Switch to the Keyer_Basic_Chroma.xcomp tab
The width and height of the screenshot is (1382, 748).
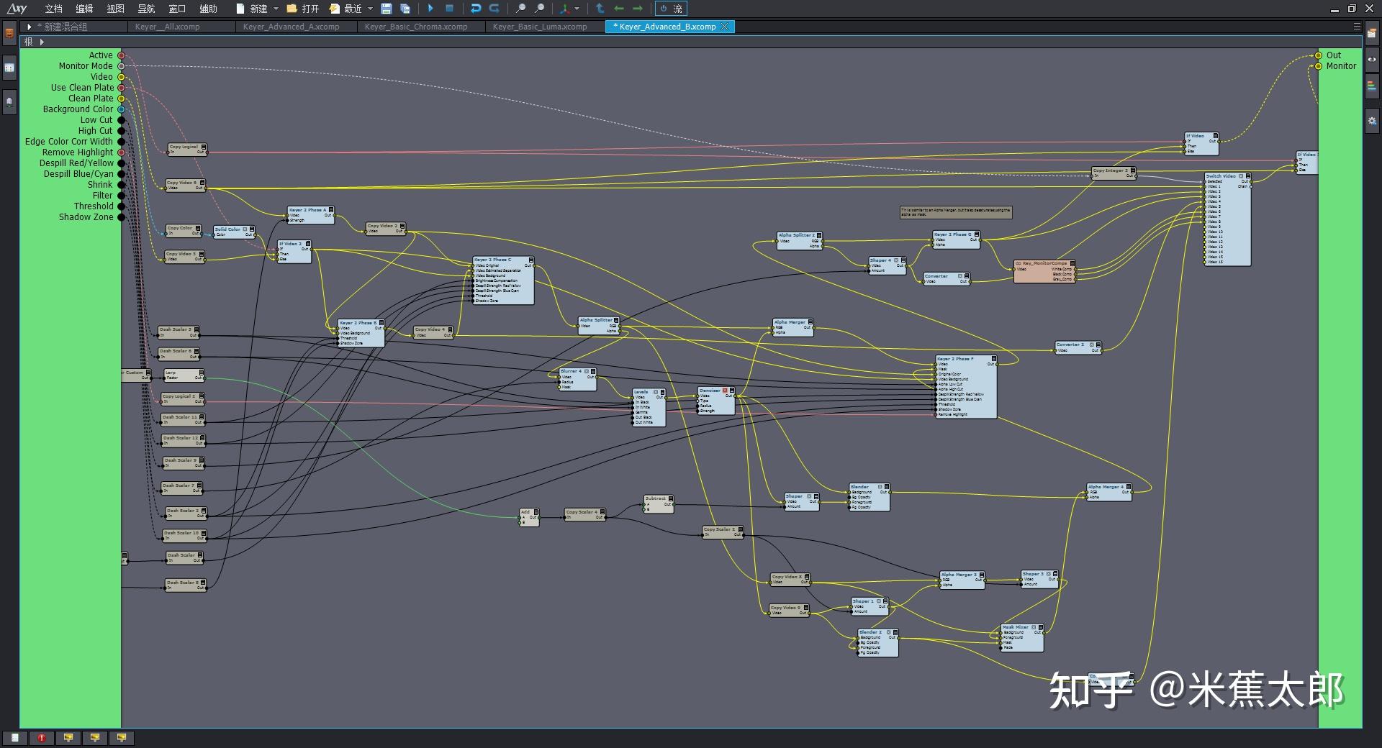click(x=416, y=27)
